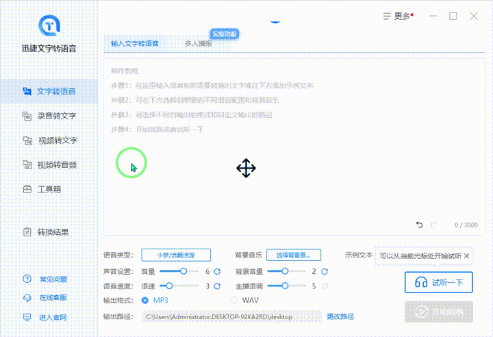Click the headphones icon on 试听一下

[x=421, y=282]
